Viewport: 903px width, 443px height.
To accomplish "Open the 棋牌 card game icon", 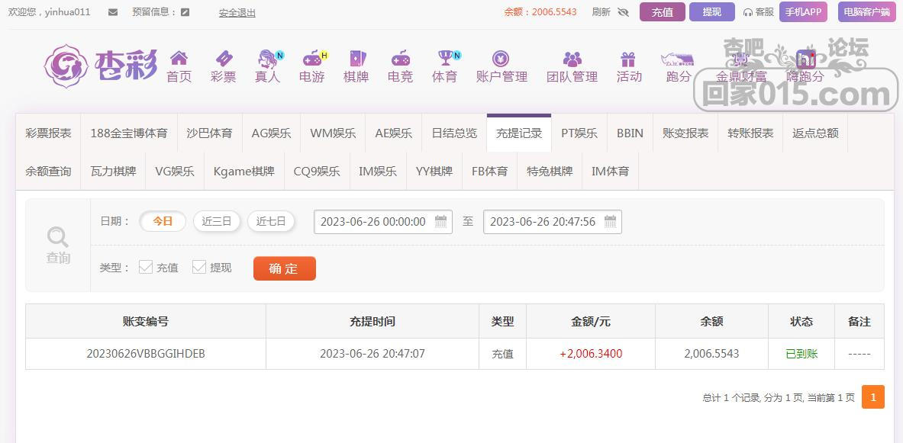I will 356,58.
